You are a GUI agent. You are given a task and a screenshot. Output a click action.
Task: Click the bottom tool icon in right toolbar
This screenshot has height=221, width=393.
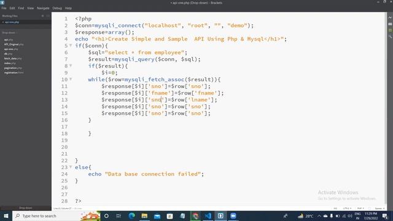390,37
